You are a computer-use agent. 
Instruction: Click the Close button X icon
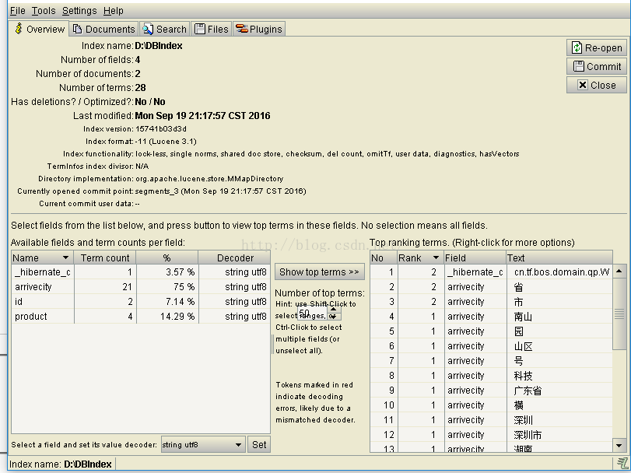(582, 85)
